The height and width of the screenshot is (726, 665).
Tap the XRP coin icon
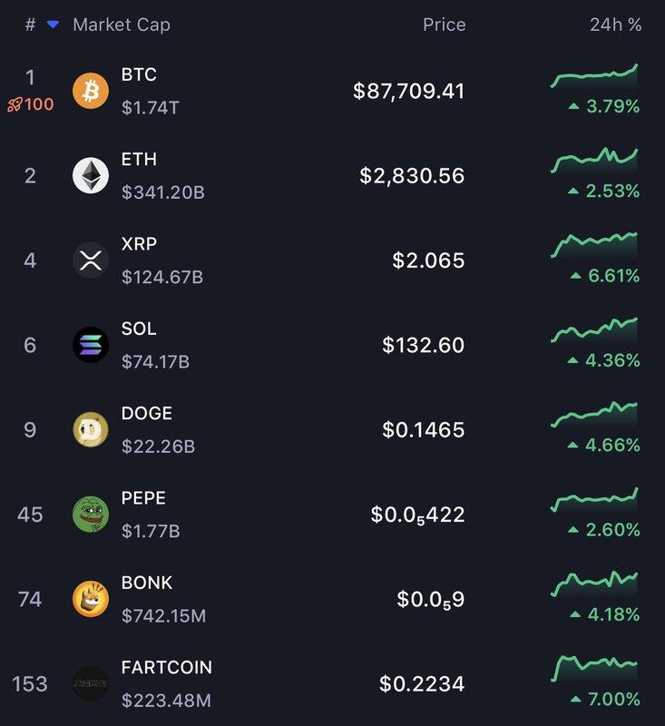(x=91, y=260)
